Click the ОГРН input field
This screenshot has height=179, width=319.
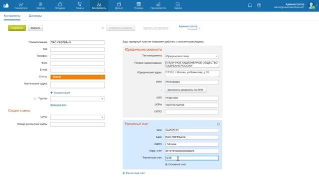tap(192, 105)
